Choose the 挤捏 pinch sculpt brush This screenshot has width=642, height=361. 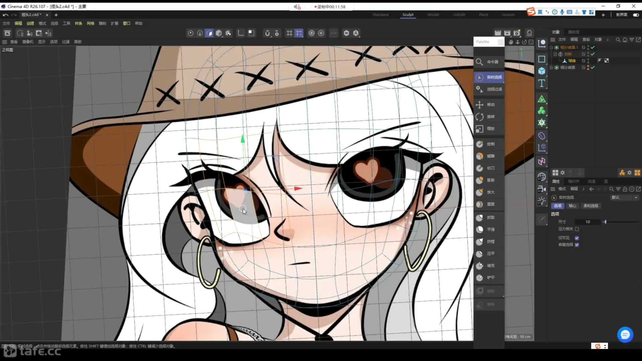tap(489, 242)
